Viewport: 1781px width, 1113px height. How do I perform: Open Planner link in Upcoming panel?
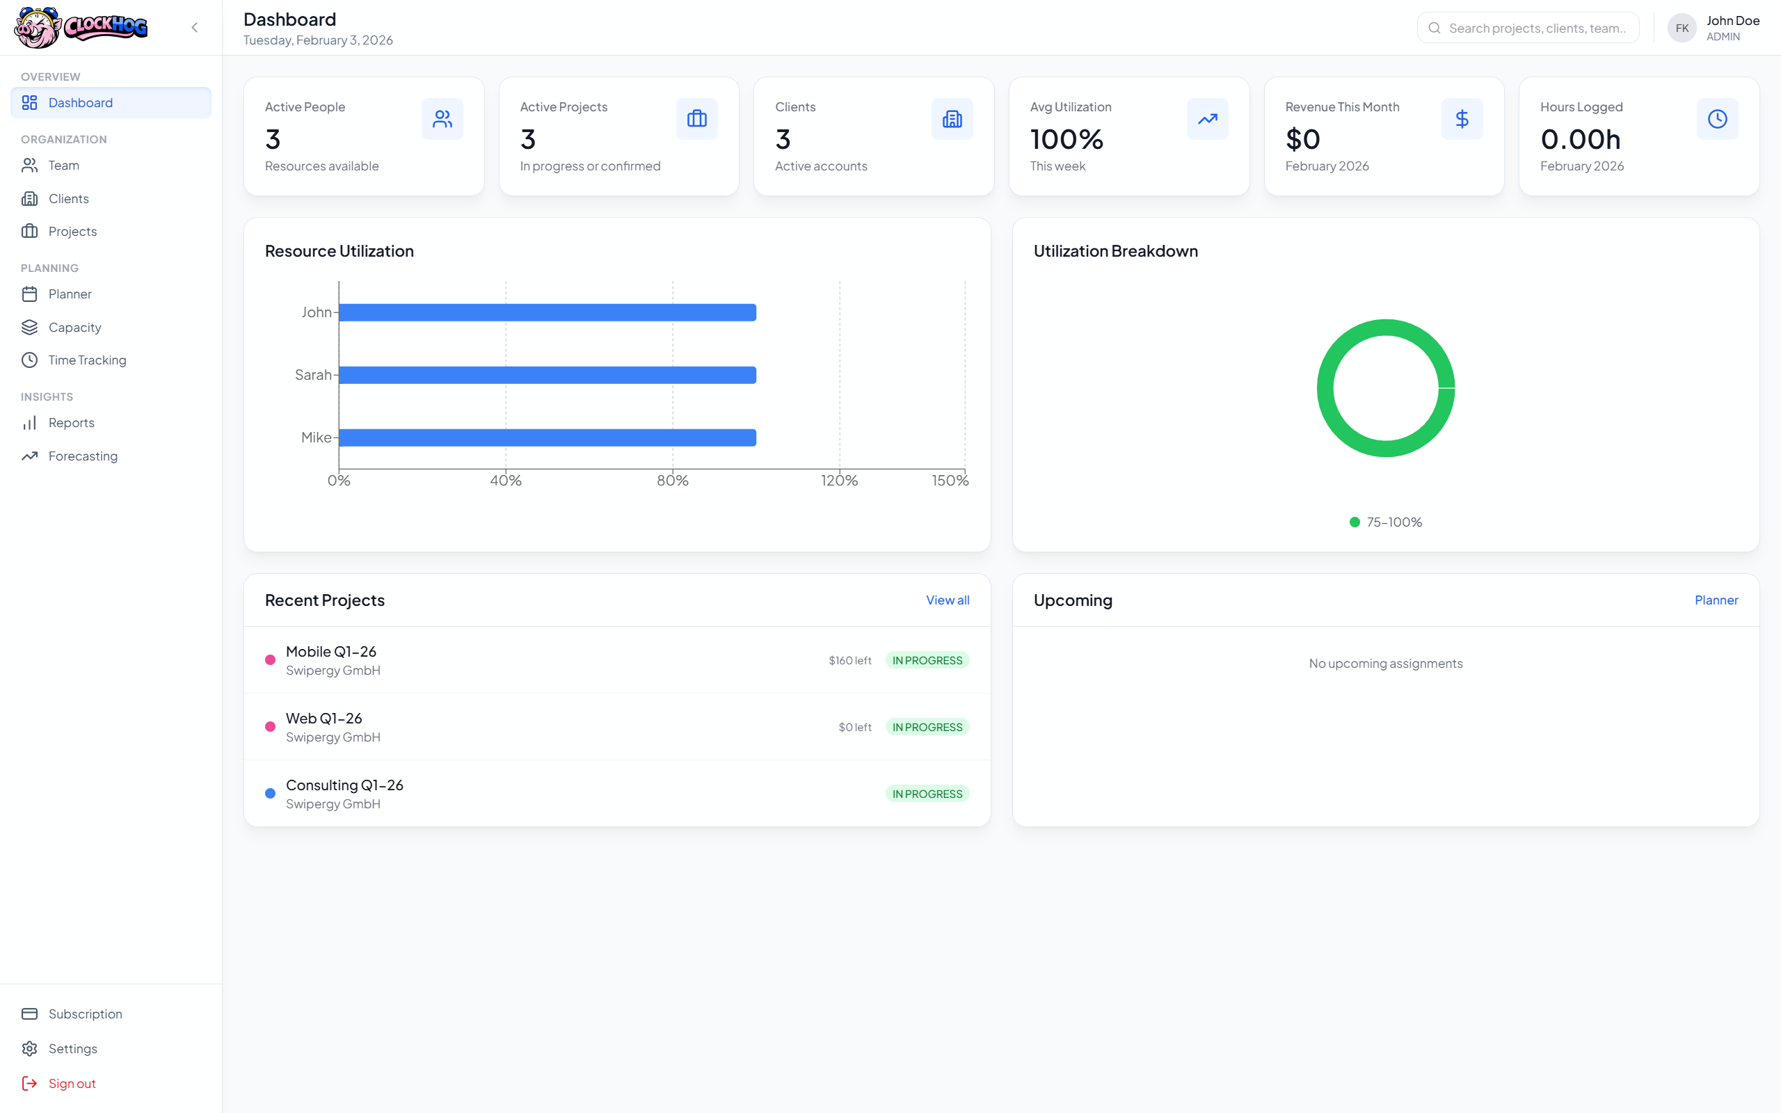1716,600
